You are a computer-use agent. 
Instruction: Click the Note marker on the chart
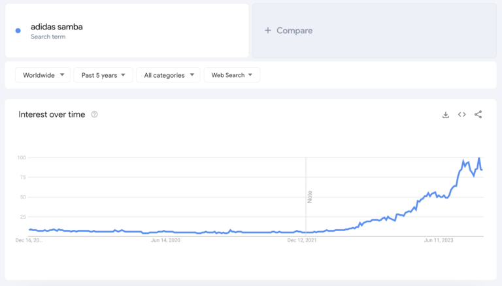(310, 196)
